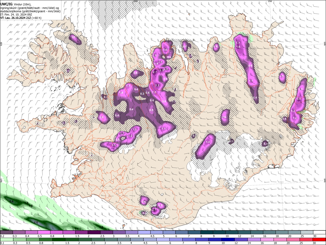Click the "20W" longitude label at top
Viewport: 326px width, 245px height.
coord(135,1)
